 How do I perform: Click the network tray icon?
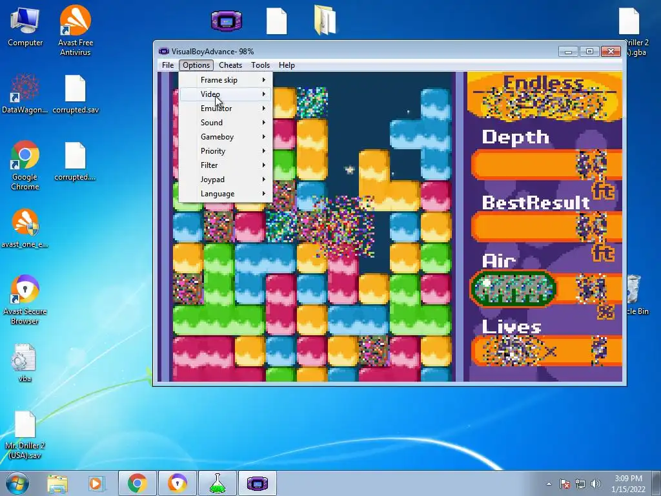coord(580,484)
